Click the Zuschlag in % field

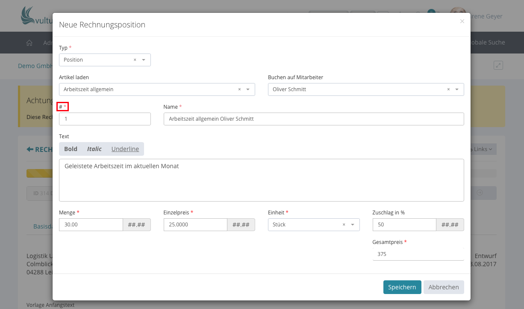tap(404, 225)
